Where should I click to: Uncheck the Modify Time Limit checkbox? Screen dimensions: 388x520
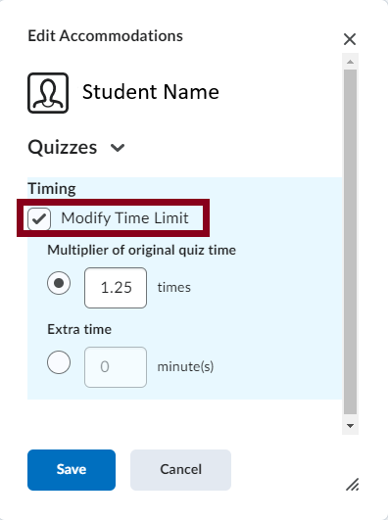click(39, 219)
